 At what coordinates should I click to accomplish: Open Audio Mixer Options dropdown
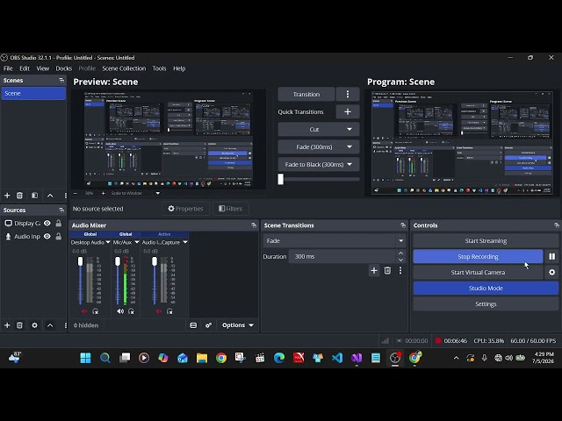click(238, 325)
